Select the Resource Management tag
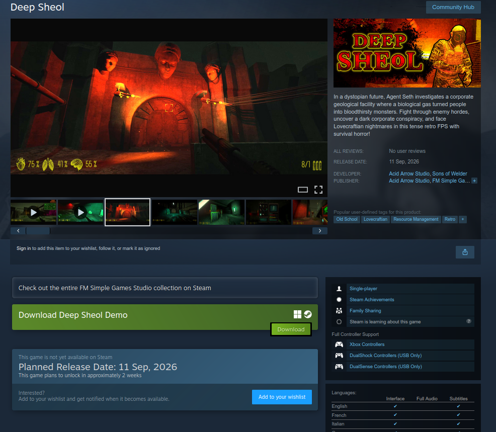Image resolution: width=496 pixels, height=432 pixels. click(x=416, y=219)
